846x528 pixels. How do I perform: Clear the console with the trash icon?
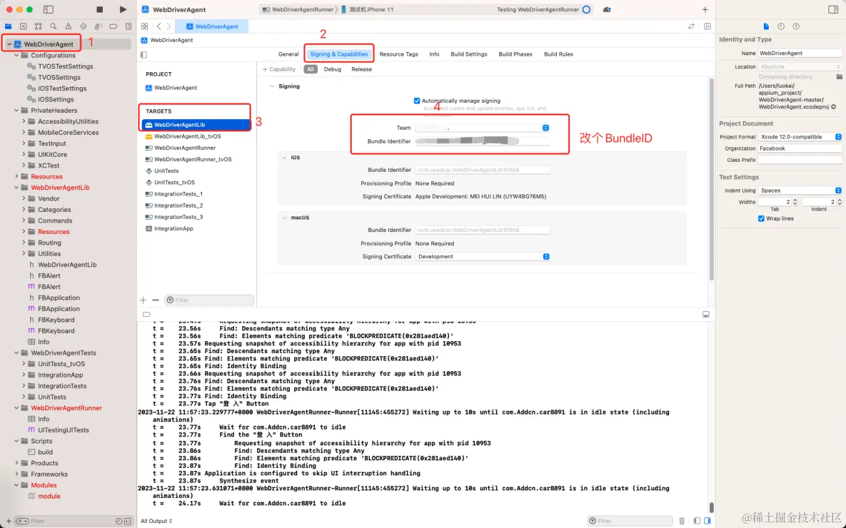(682, 521)
